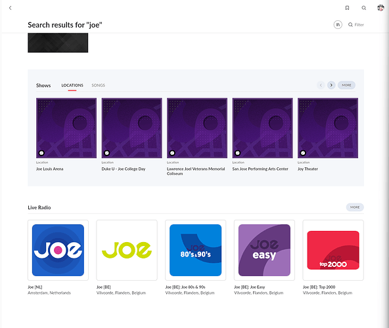This screenshot has height=328, width=389.
Task: Click the clock badge on the San Jose Performing Arts Center card
Action: coord(238,153)
